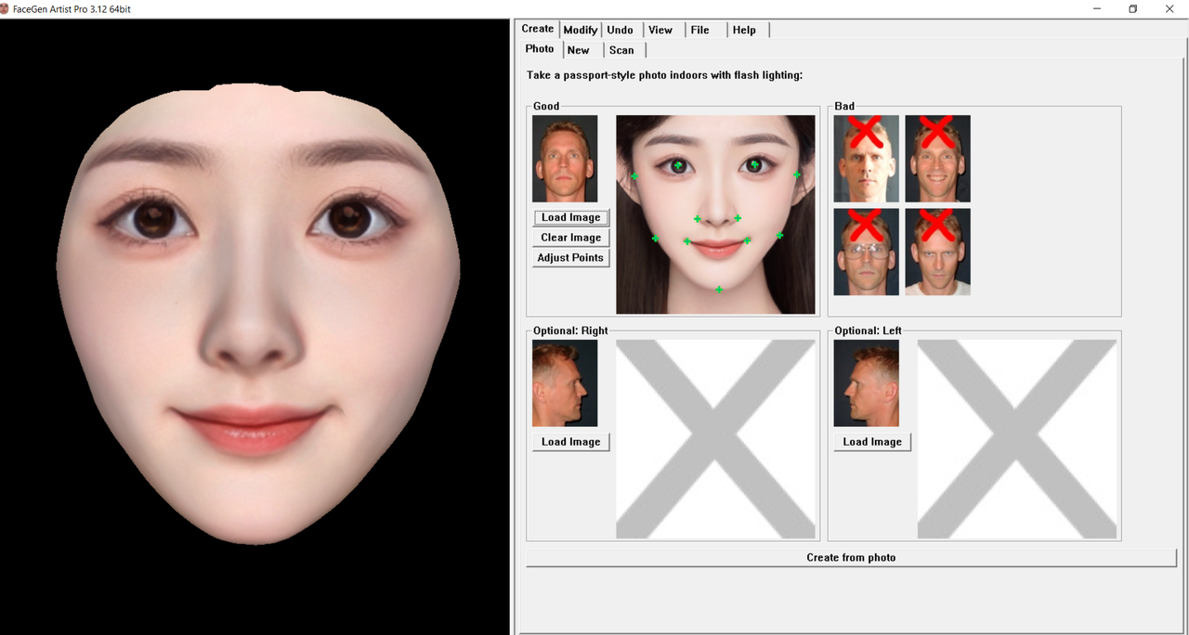Pick green marker at left-hand nostril
This screenshot has height=635, width=1189.
pyautogui.click(x=698, y=219)
